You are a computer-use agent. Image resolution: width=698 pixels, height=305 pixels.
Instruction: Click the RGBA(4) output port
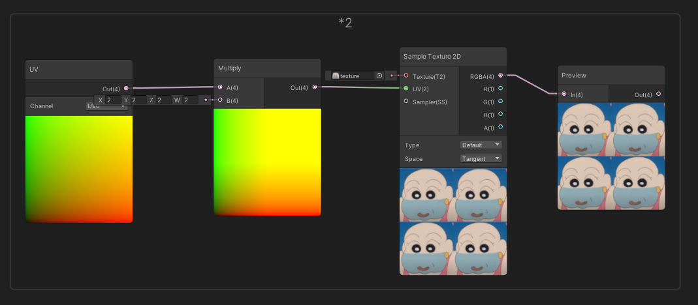click(501, 76)
